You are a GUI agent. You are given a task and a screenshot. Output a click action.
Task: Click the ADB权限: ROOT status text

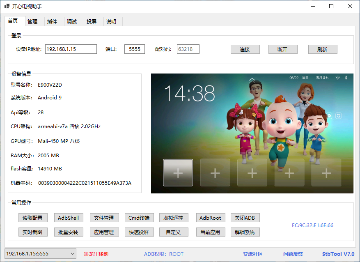pyautogui.click(x=164, y=254)
